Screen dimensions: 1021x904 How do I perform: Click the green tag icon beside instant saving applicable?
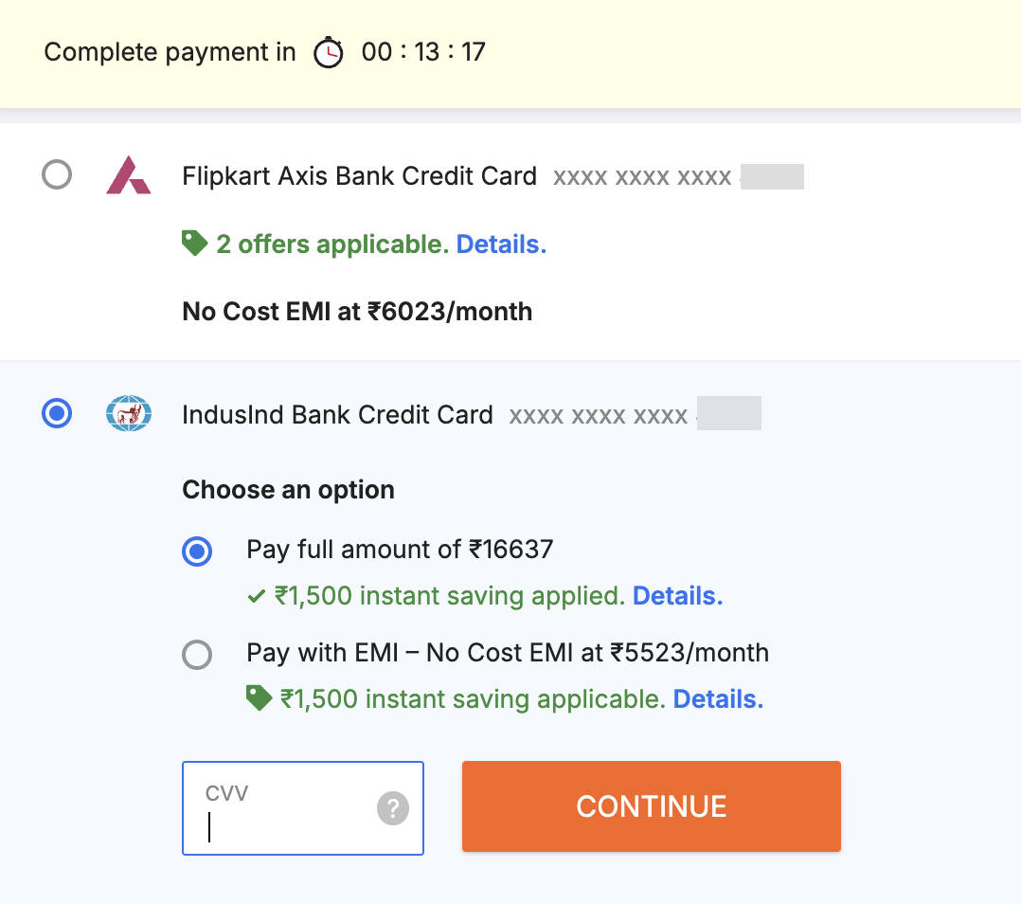(260, 698)
